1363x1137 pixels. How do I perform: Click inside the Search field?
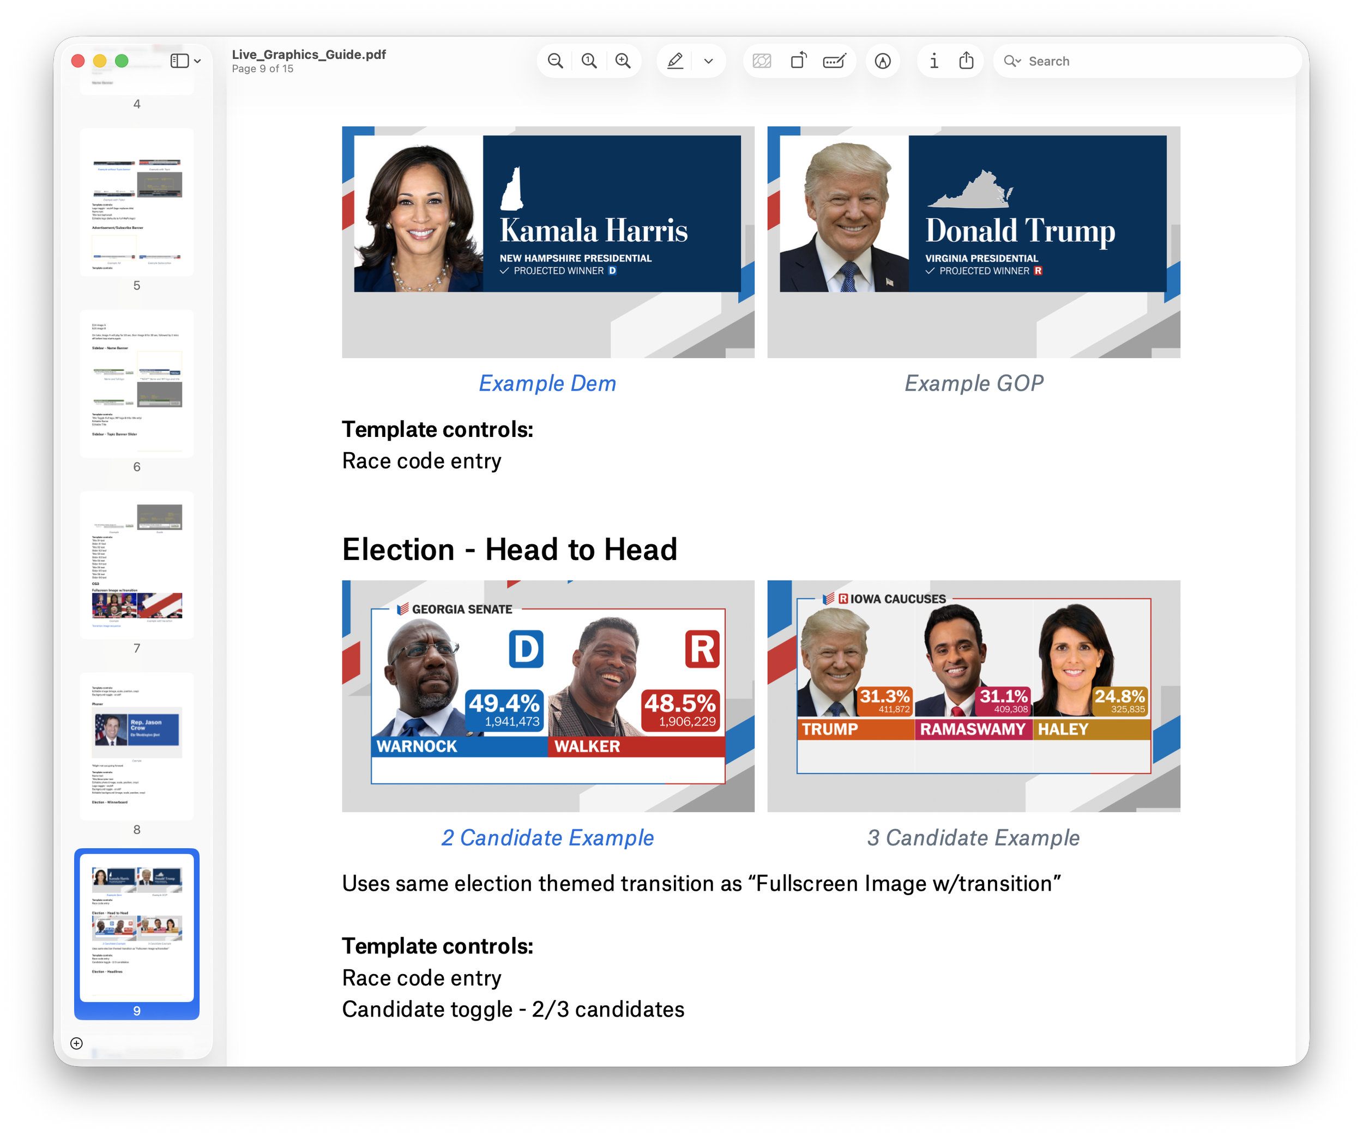1155,61
